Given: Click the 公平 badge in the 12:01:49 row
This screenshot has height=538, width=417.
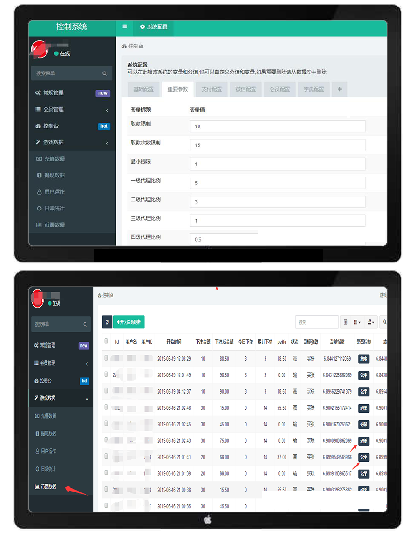Looking at the screenshot, I should pos(364,375).
